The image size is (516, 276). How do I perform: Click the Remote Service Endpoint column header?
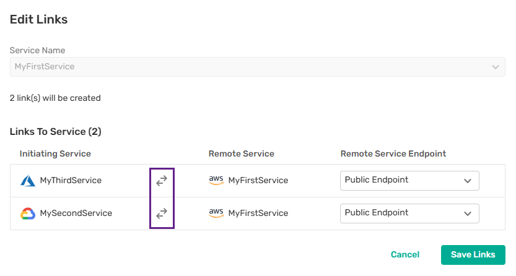tap(393, 153)
